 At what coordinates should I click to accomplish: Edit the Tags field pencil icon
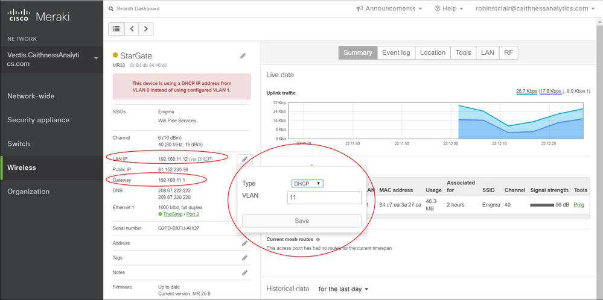pos(244,258)
